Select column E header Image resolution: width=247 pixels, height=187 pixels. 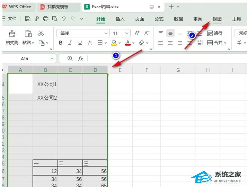click(120, 70)
